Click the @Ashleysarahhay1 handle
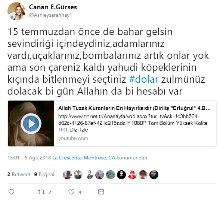This screenshot has height=203, width=220. coord(50,15)
